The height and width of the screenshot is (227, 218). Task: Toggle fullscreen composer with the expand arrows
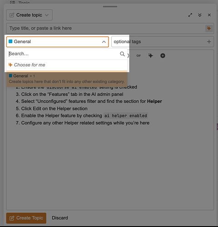(x=190, y=15)
